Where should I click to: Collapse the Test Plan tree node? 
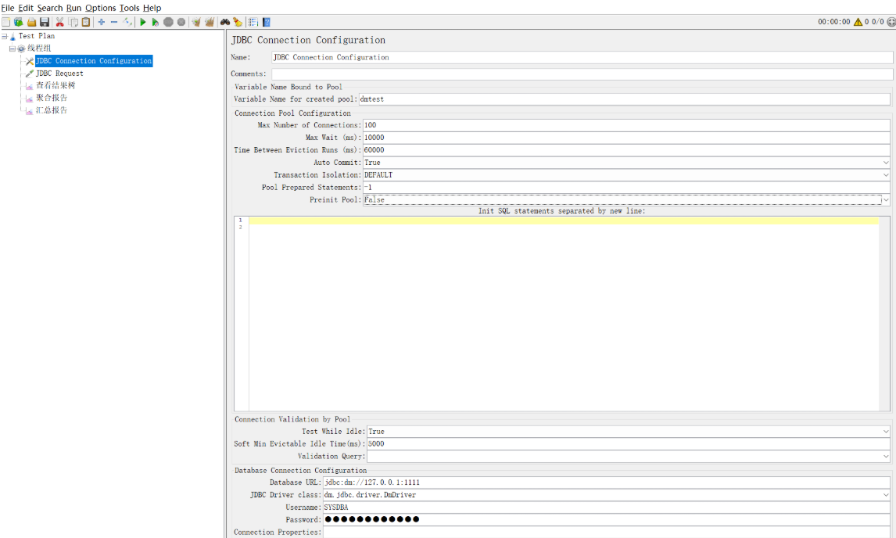tap(5, 36)
